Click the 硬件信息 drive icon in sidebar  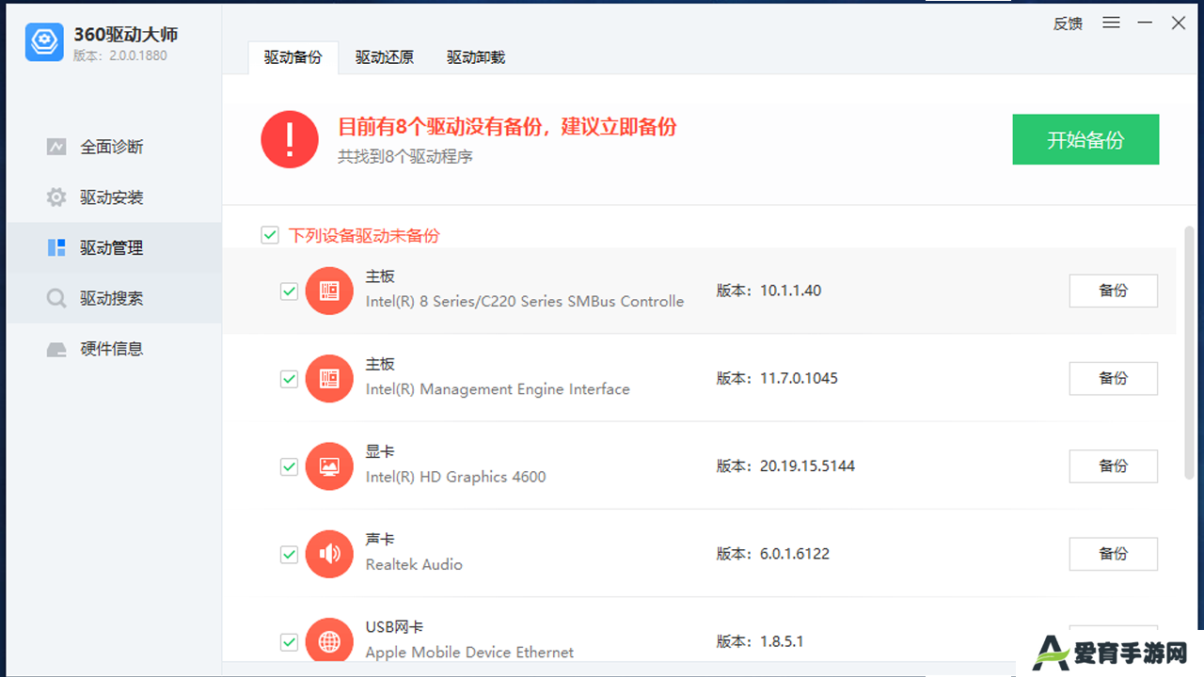pyautogui.click(x=56, y=349)
